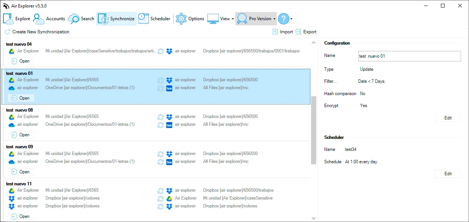Click the scheduler name test34
Viewport: 469px width, 222px height.
[351, 149]
